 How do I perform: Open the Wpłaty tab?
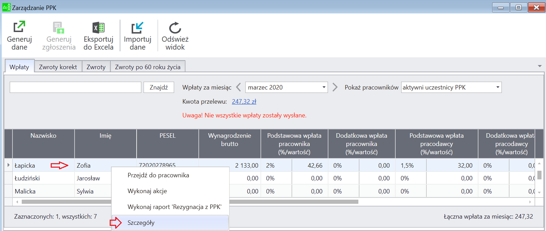[x=19, y=67]
